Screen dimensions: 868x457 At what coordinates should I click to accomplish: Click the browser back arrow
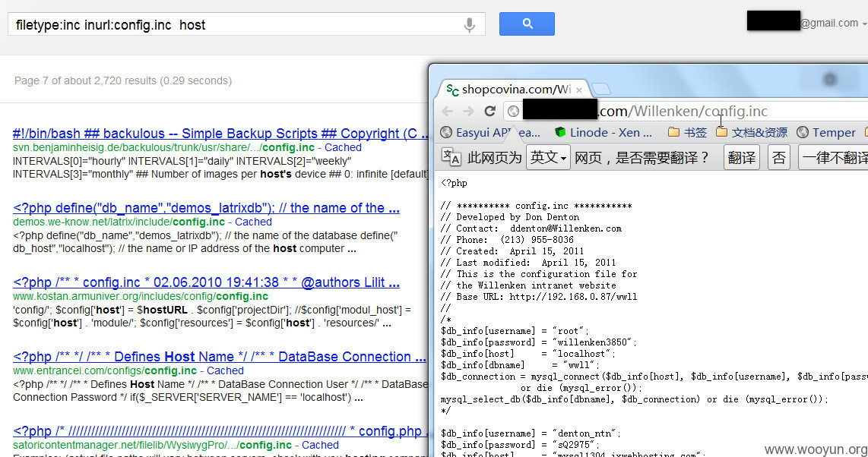pos(447,111)
